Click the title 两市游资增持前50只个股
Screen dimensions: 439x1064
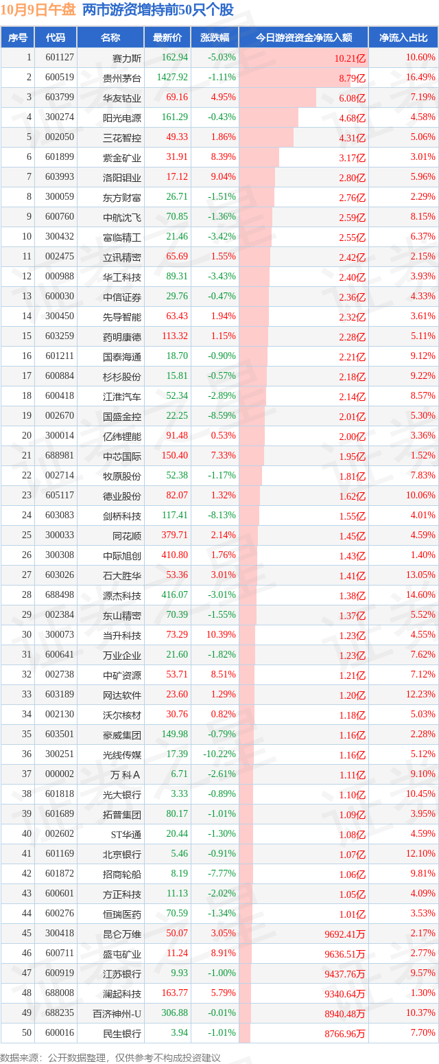(157, 10)
